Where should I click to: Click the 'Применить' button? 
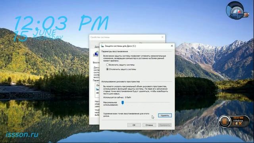(165, 125)
